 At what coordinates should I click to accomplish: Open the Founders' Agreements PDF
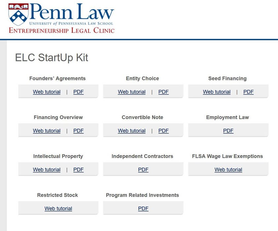pos(78,92)
